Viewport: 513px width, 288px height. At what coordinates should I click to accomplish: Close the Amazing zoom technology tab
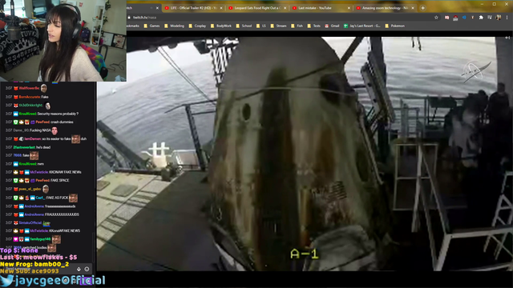coord(413,8)
